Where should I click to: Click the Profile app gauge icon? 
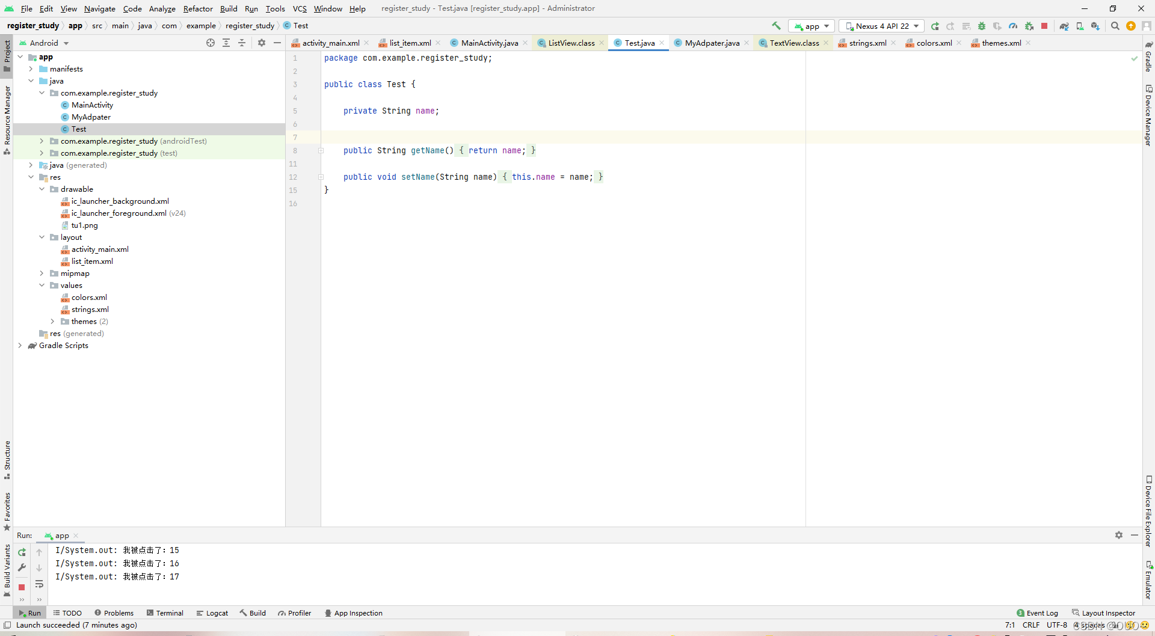pos(1013,26)
